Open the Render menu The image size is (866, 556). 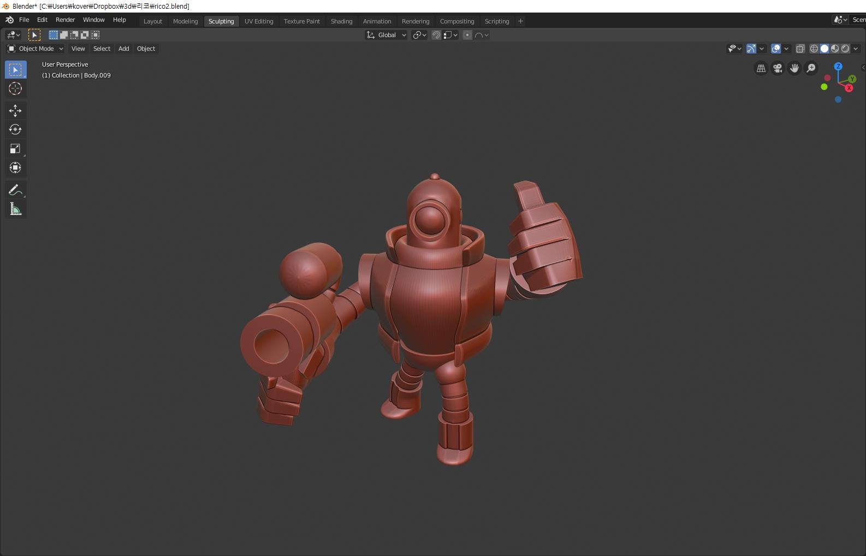click(65, 20)
